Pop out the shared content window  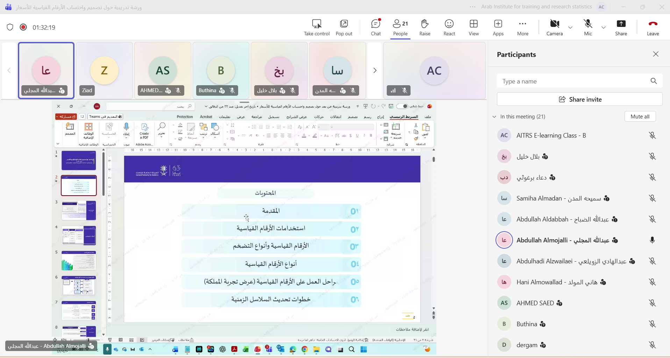(344, 27)
